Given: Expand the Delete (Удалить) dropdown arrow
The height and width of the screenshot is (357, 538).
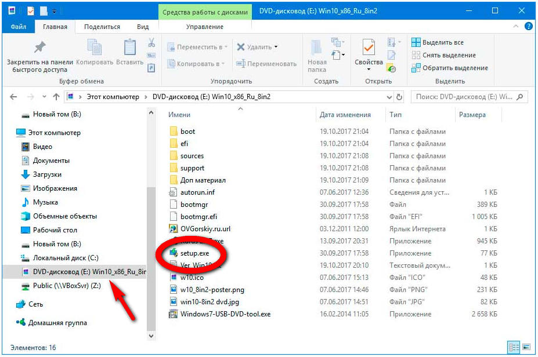Looking at the screenshot, I should pos(276,47).
